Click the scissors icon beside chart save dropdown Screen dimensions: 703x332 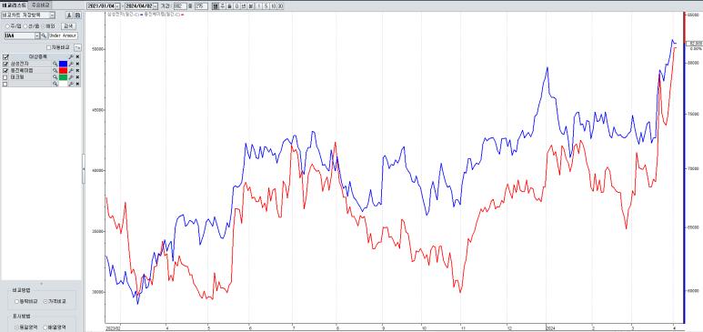68,15
